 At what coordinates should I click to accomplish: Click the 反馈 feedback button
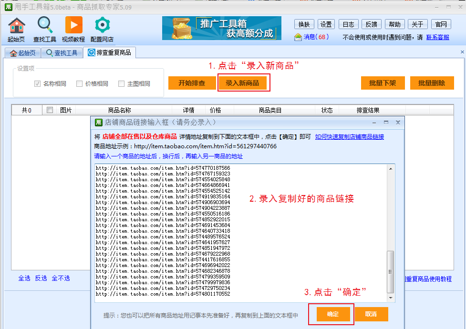coord(371,24)
